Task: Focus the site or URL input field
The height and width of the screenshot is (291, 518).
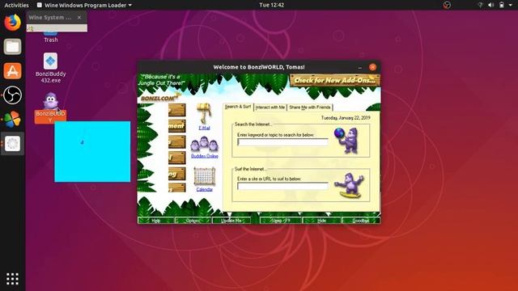Action: 282,186
